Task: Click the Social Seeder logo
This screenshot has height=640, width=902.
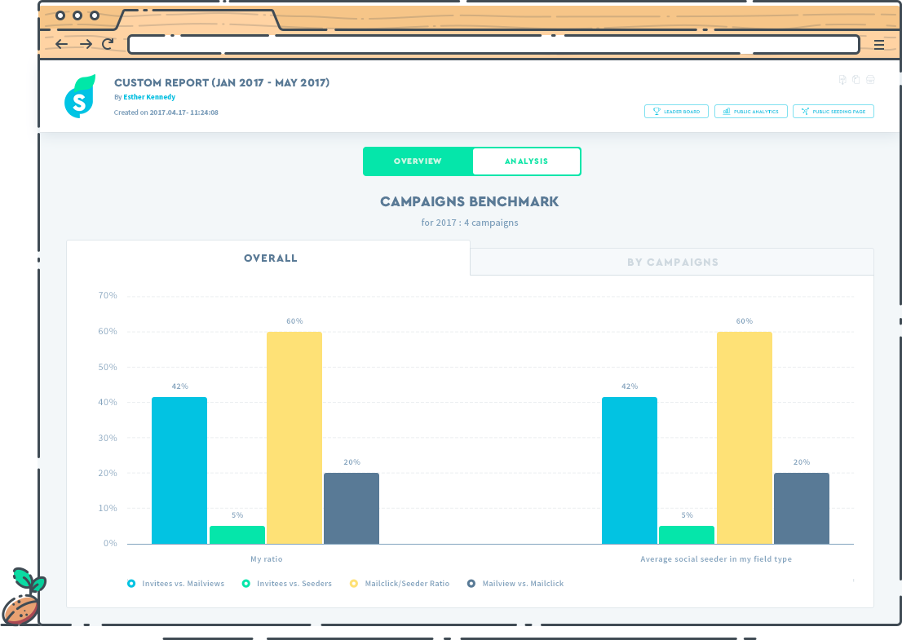Action: tap(79, 96)
